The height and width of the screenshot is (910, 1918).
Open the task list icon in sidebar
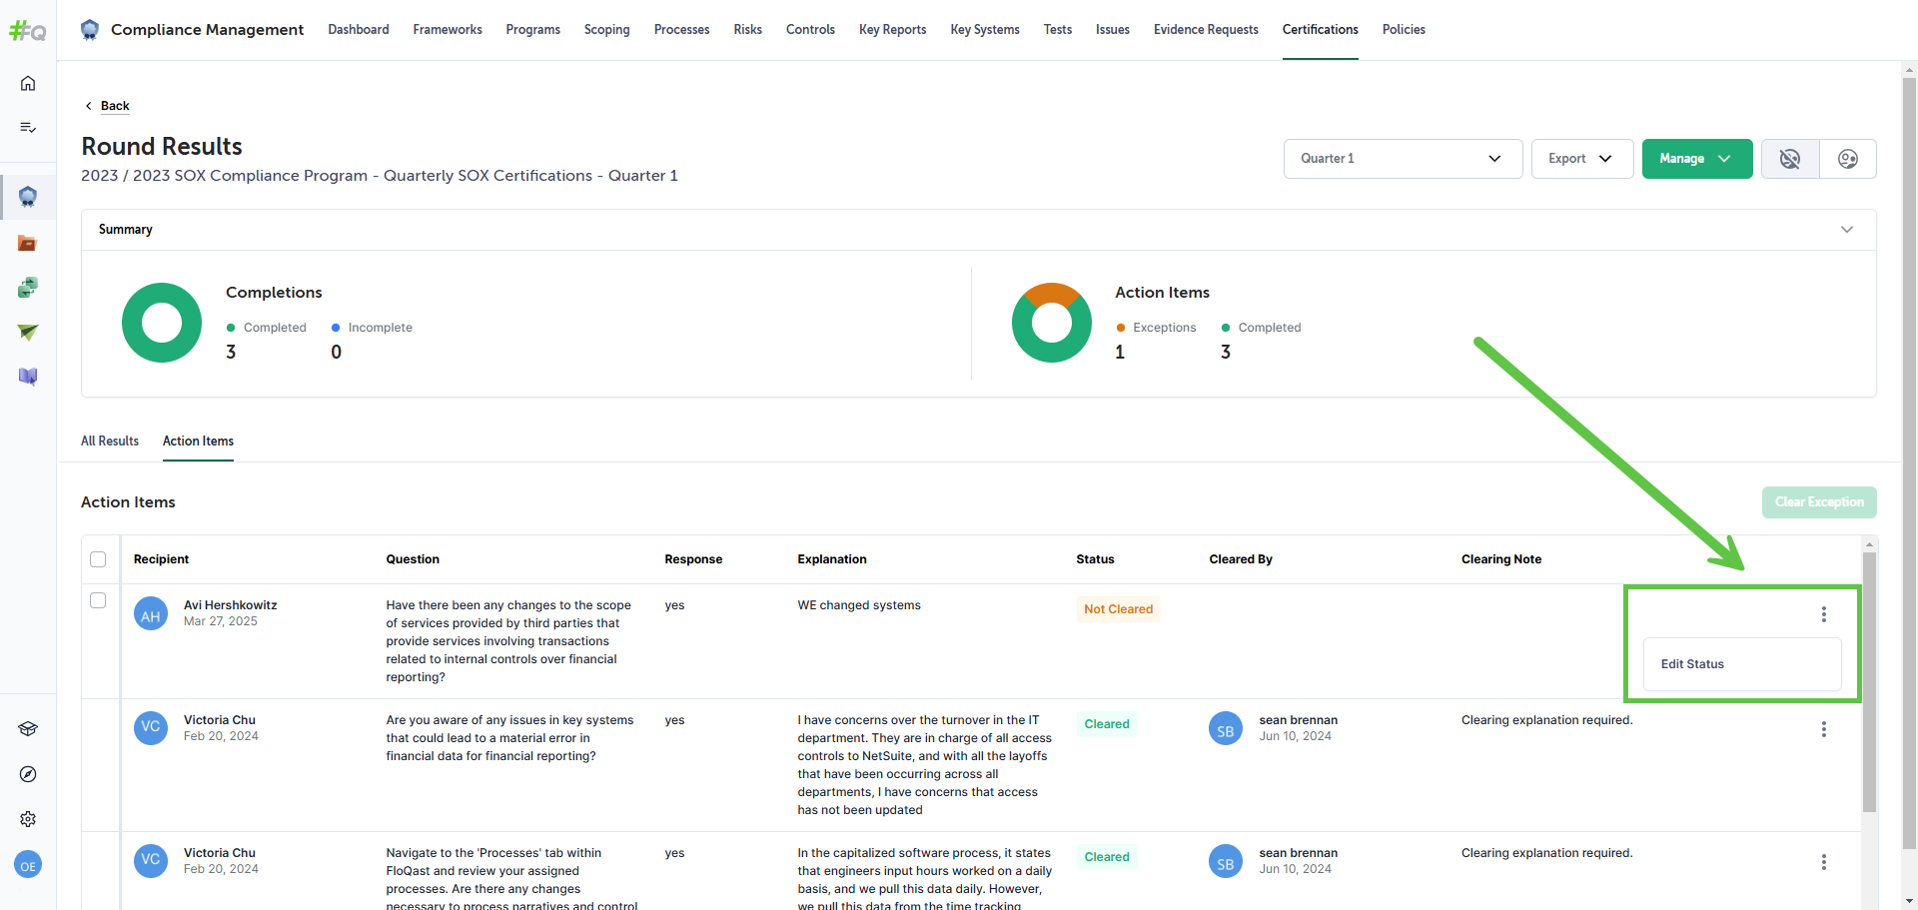pos(28,127)
